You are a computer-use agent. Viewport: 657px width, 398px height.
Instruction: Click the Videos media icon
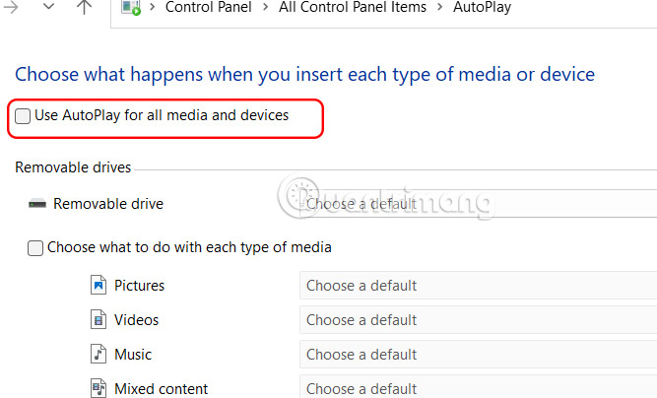98,320
